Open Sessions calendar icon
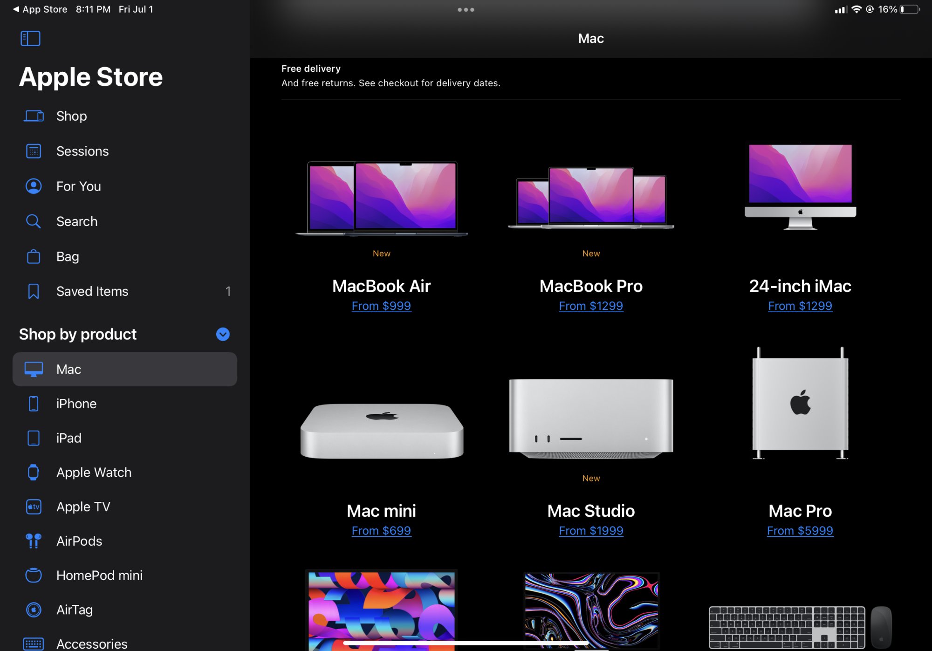 [x=34, y=151]
